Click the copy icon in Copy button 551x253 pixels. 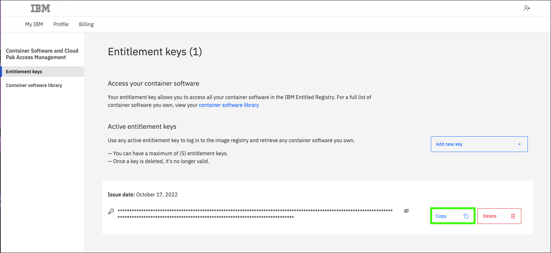click(x=466, y=216)
